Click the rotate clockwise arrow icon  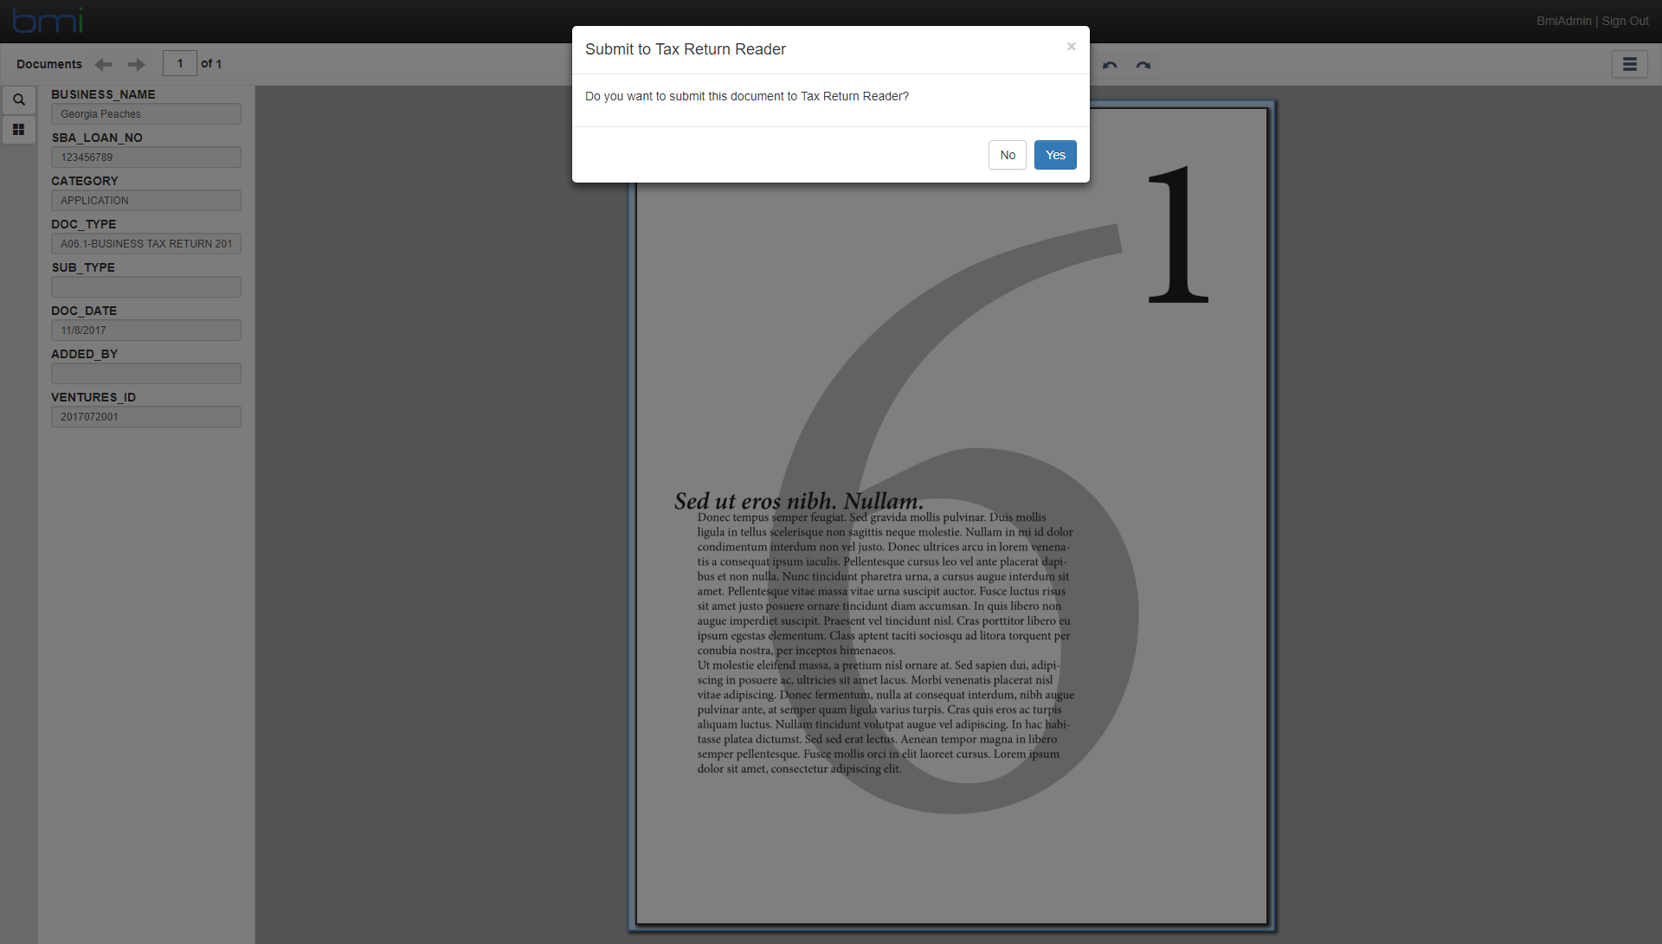click(1143, 65)
